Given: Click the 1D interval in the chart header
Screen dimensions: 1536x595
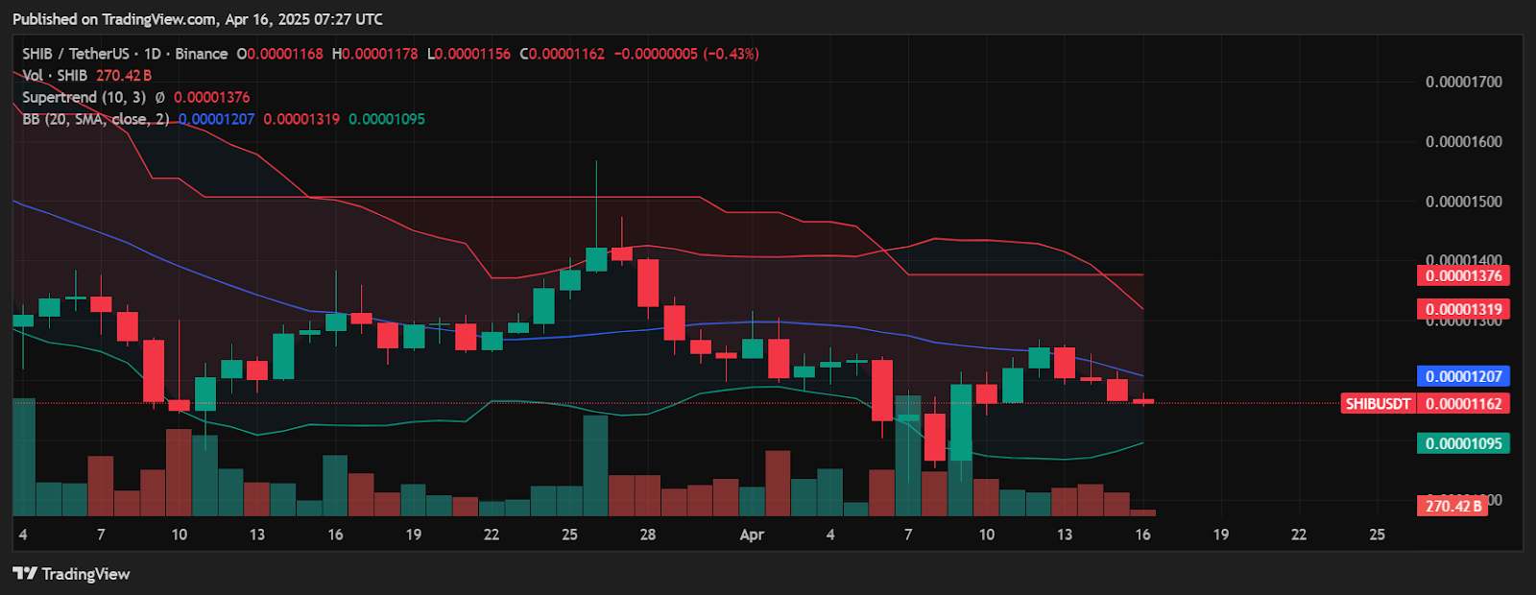Looking at the screenshot, I should [153, 54].
